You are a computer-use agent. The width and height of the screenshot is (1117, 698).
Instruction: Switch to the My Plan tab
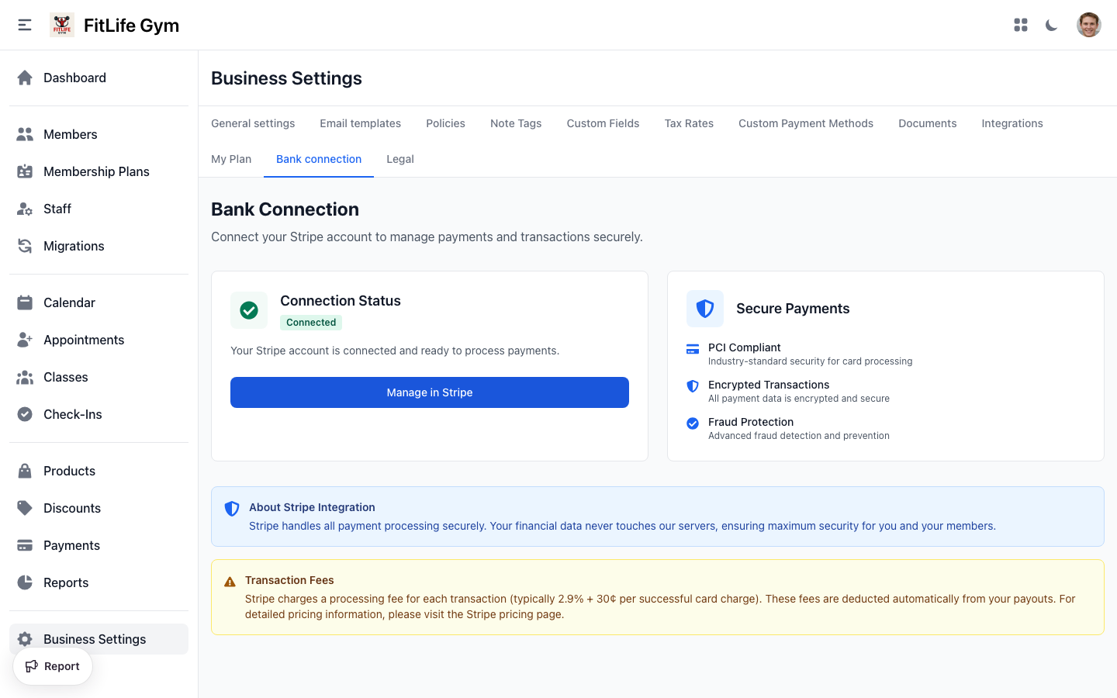(231, 159)
